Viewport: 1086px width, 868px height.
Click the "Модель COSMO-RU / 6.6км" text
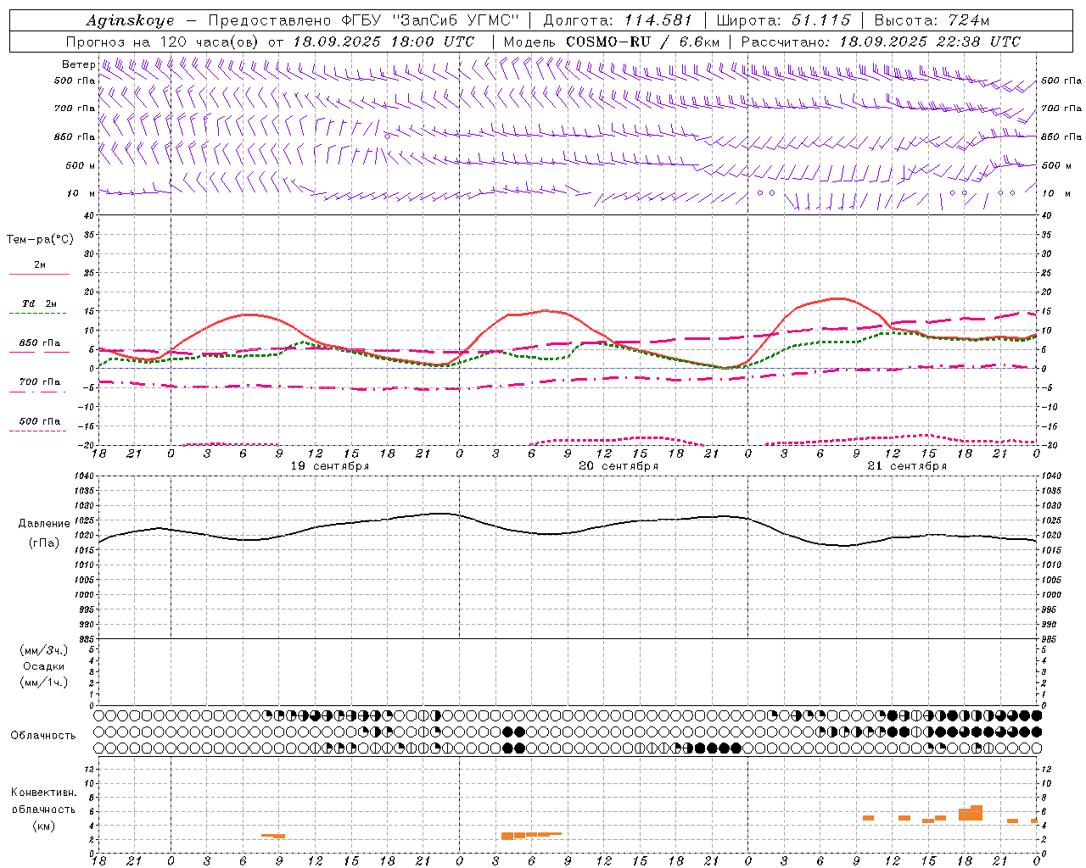point(612,42)
